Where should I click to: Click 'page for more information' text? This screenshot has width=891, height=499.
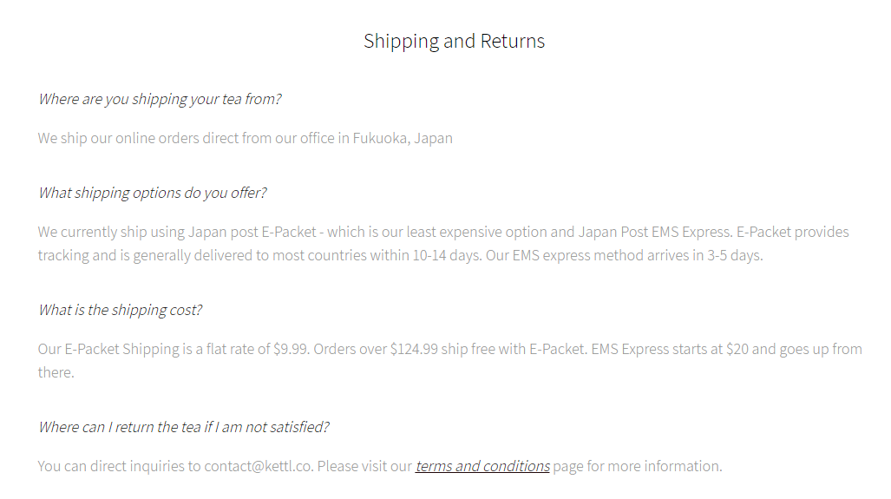pyautogui.click(x=637, y=466)
